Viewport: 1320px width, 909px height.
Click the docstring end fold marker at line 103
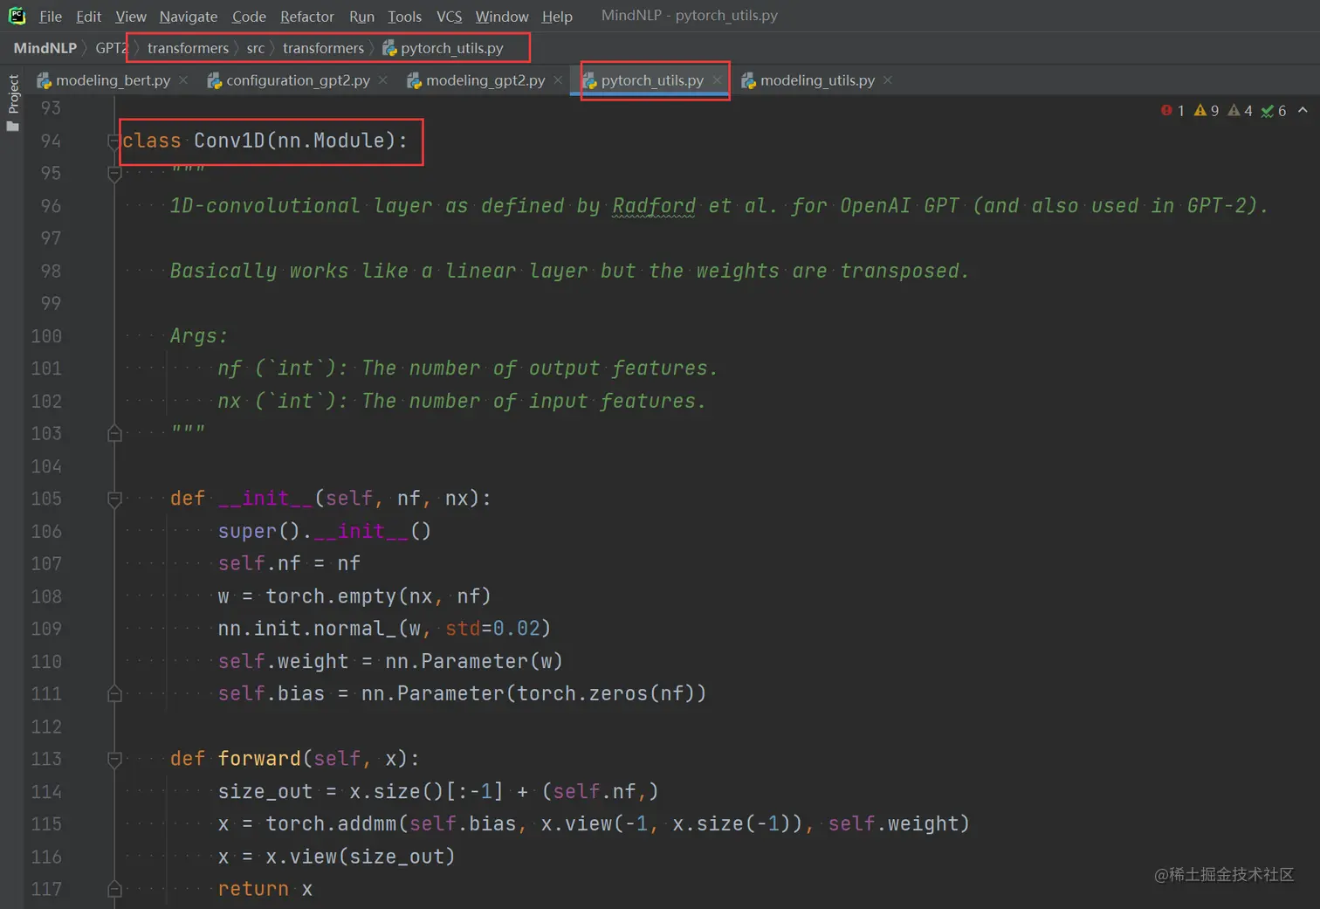click(x=113, y=433)
